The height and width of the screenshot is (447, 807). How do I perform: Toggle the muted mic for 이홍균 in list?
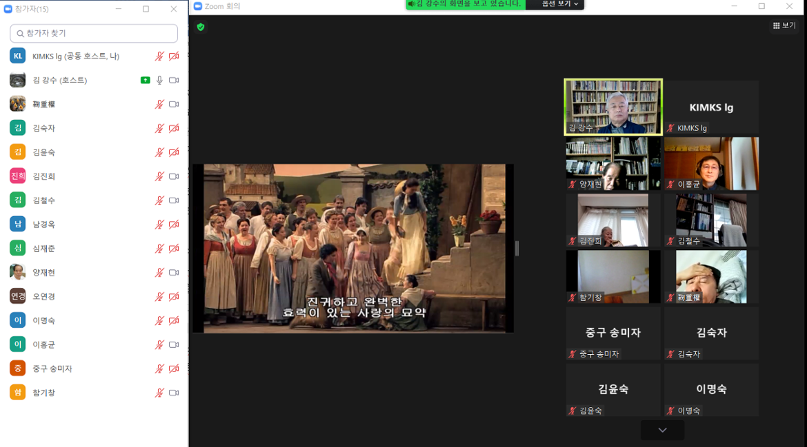159,345
